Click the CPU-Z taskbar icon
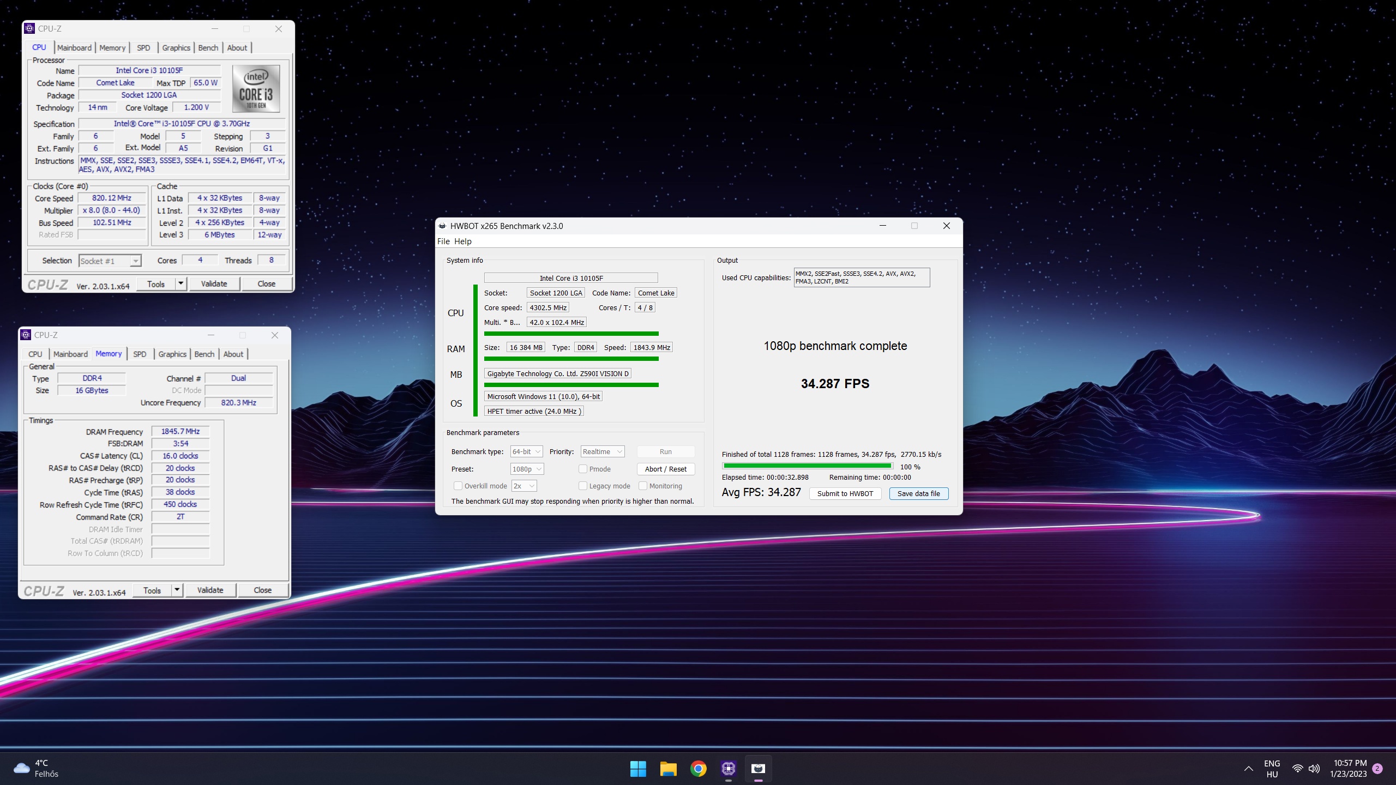1396x785 pixels. (728, 769)
